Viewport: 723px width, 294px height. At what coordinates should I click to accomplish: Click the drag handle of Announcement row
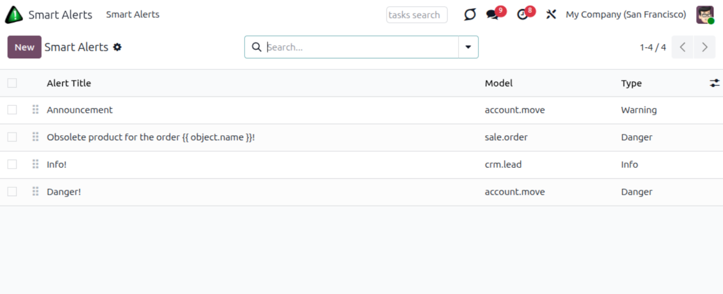35,110
